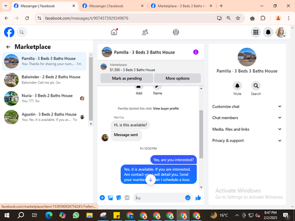295x221 pixels.
Task: Open the View buyer profile link
Action: [x=166, y=108]
